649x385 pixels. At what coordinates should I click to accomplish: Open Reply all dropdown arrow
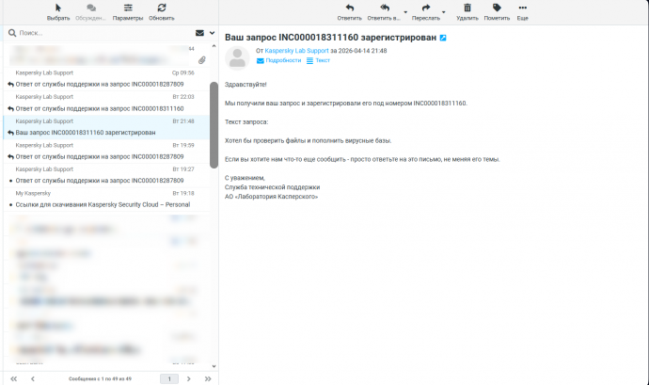tap(405, 13)
